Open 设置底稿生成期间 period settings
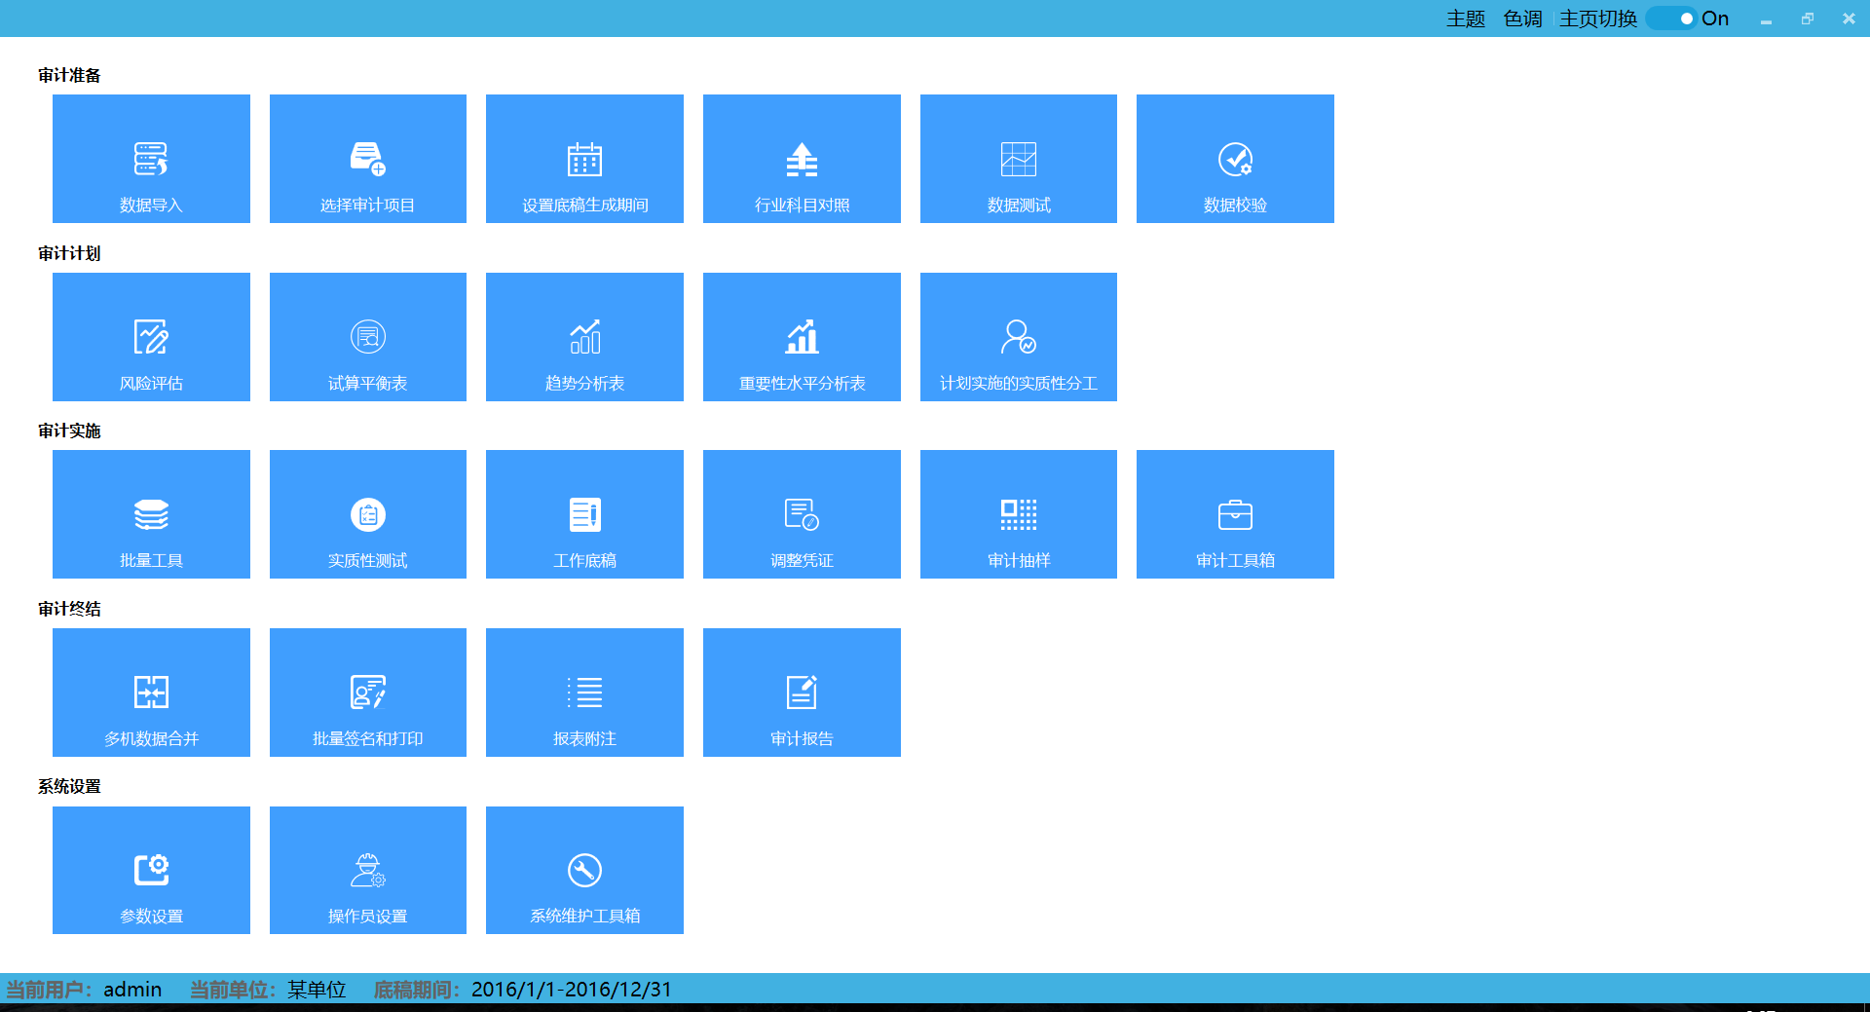1870x1012 pixels. click(x=584, y=159)
